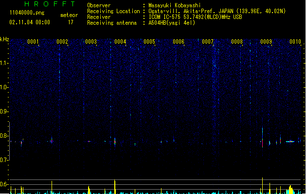Click the Receiving antenna label
The image size is (306, 194).
coord(112,23)
